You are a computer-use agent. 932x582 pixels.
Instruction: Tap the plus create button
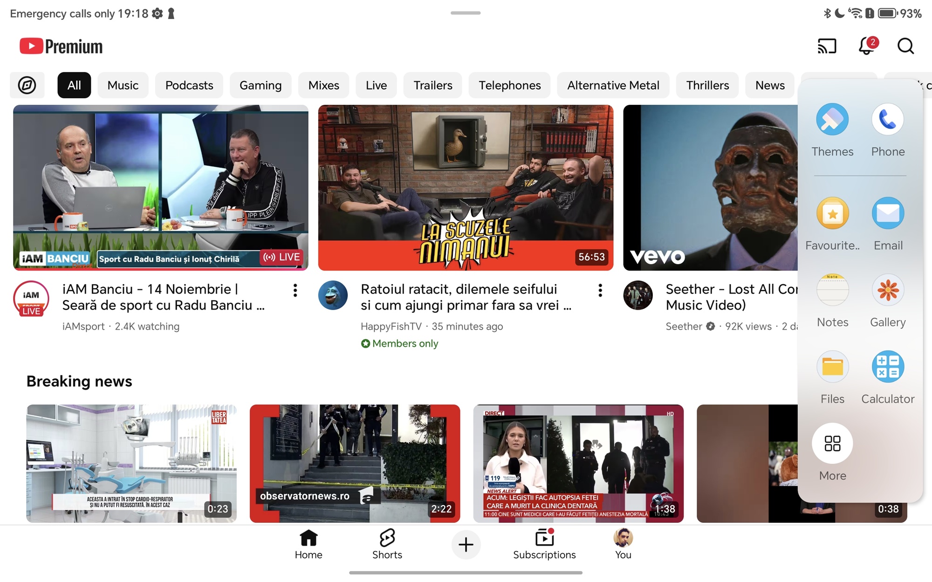[x=466, y=544]
